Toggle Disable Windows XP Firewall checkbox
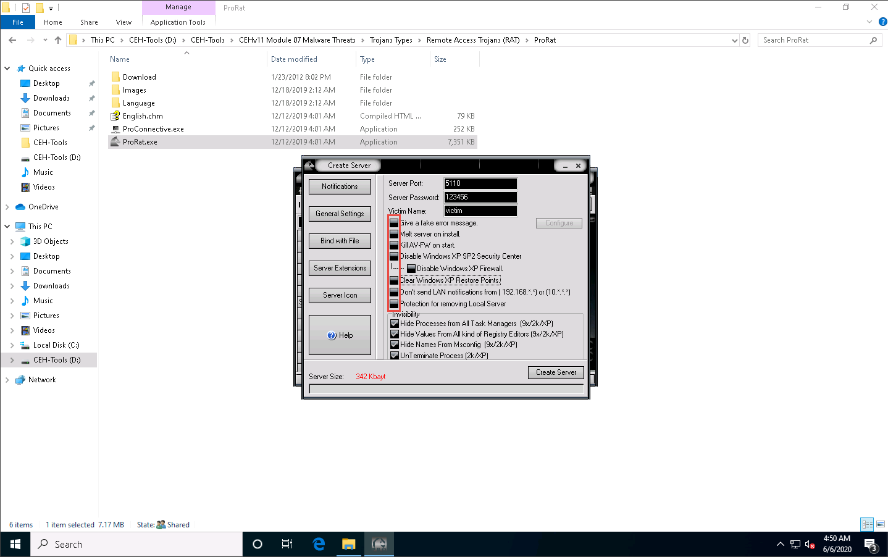 coord(411,269)
